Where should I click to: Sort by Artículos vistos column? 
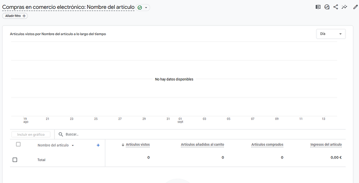point(137,144)
